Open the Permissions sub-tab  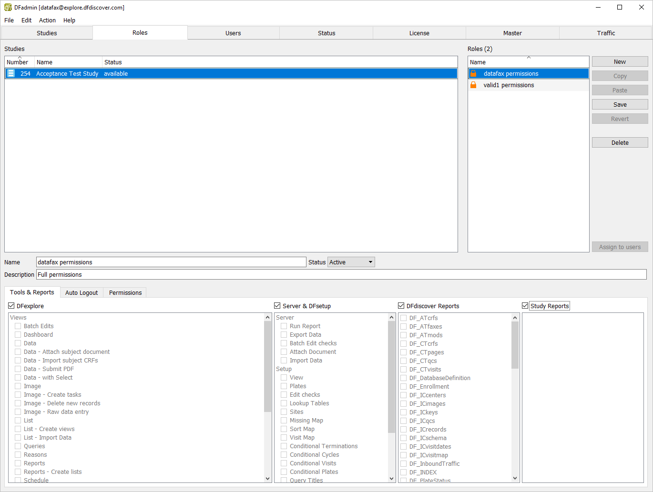pyautogui.click(x=125, y=292)
